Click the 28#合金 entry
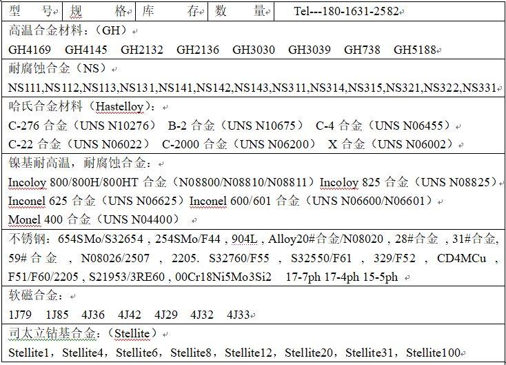Viewport: 506px width, 365px height. [416, 239]
